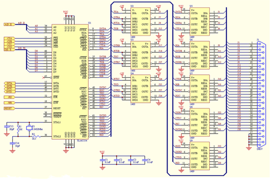Click the DB37 connector label
Screen dimensions: 270x180
pyautogui.click(x=260, y=149)
